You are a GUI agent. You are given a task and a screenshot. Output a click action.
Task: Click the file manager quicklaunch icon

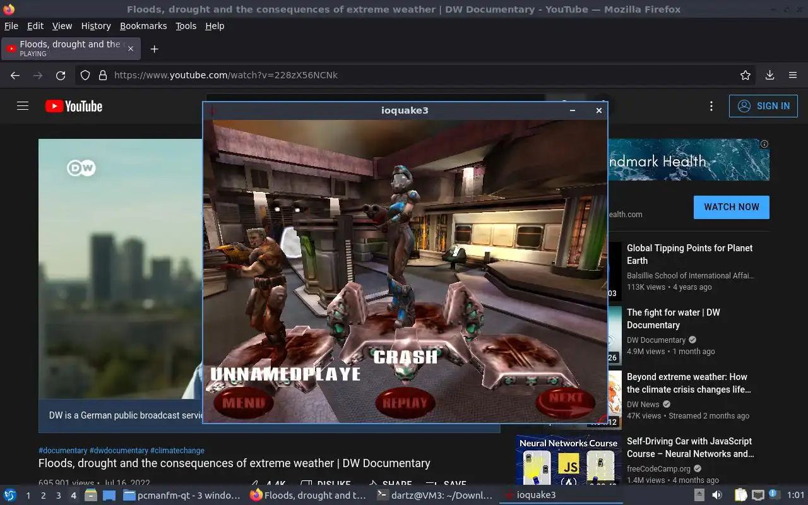91,495
